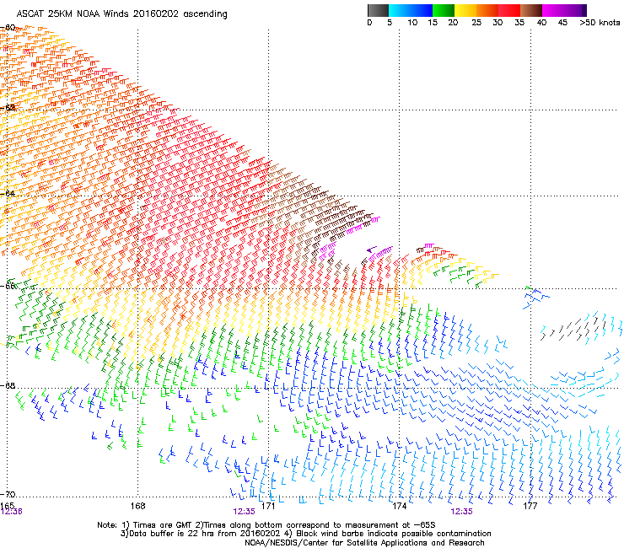Click the brown 35-40 knots legend band
This screenshot has height=548, width=624.
pos(531,10)
